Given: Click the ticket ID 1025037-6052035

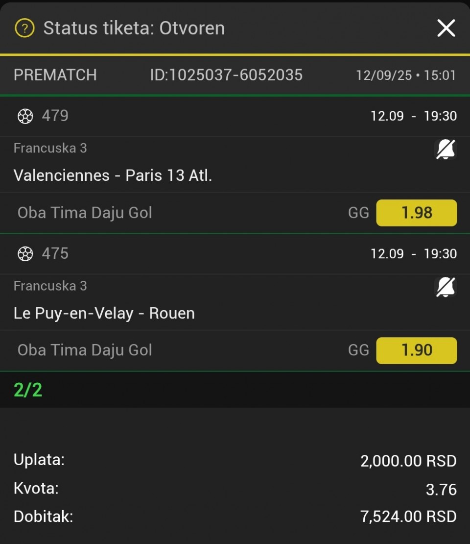Looking at the screenshot, I should tap(226, 75).
